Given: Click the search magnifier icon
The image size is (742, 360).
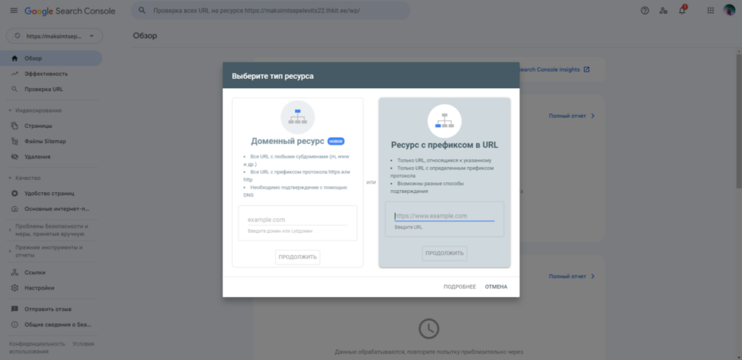Looking at the screenshot, I should pyautogui.click(x=141, y=10).
